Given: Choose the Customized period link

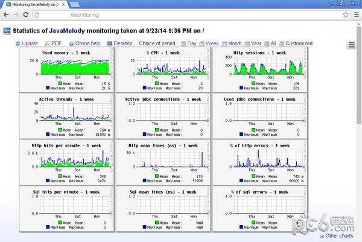Looking at the screenshot, I should (299, 43).
